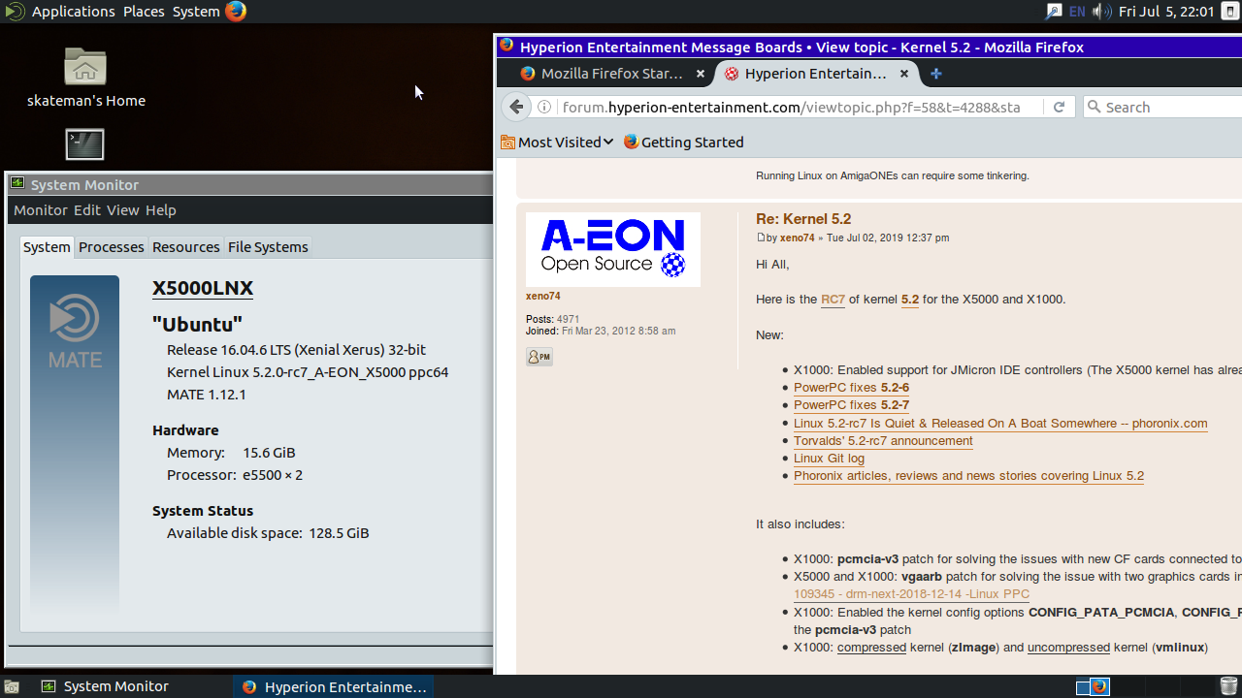Click the Processor e5500 × 2 value

click(x=273, y=475)
